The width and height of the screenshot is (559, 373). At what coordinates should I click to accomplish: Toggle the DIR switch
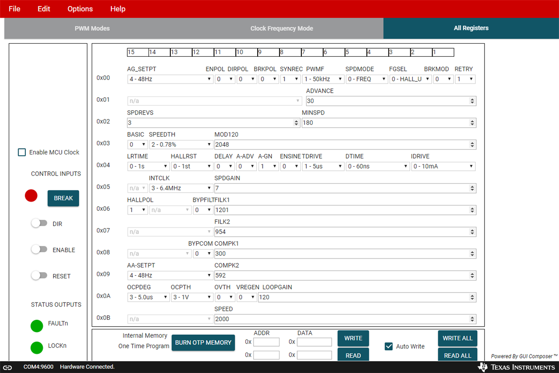click(x=39, y=224)
